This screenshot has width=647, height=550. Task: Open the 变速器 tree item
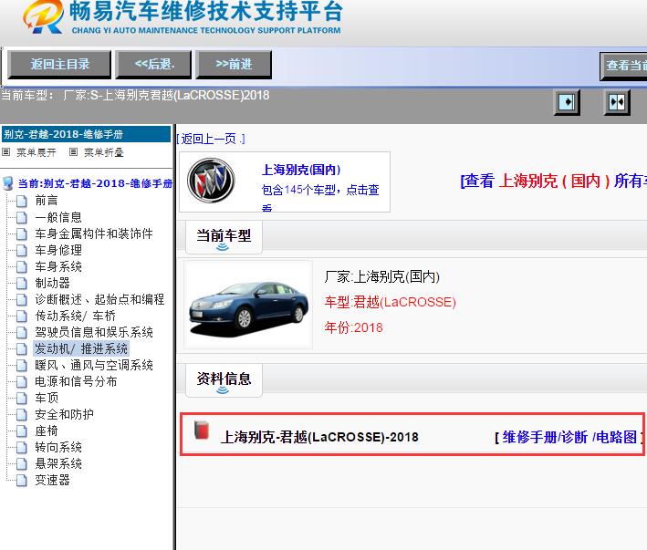[52, 481]
